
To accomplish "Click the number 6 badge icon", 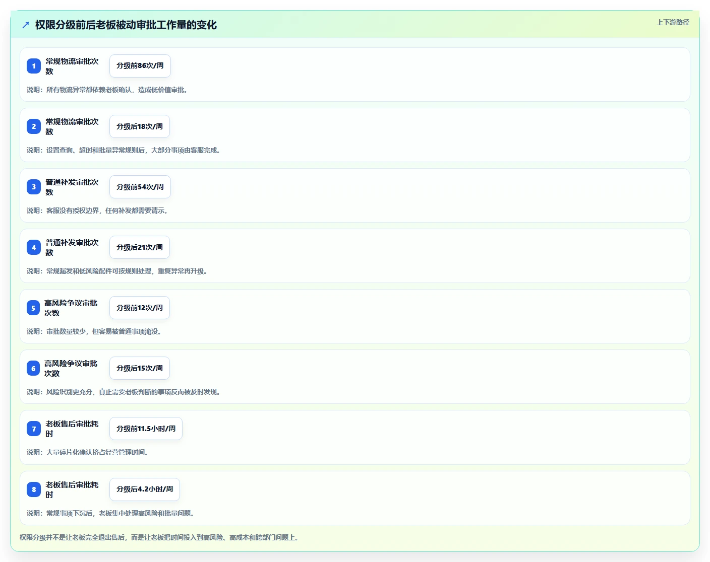I will pyautogui.click(x=33, y=368).
